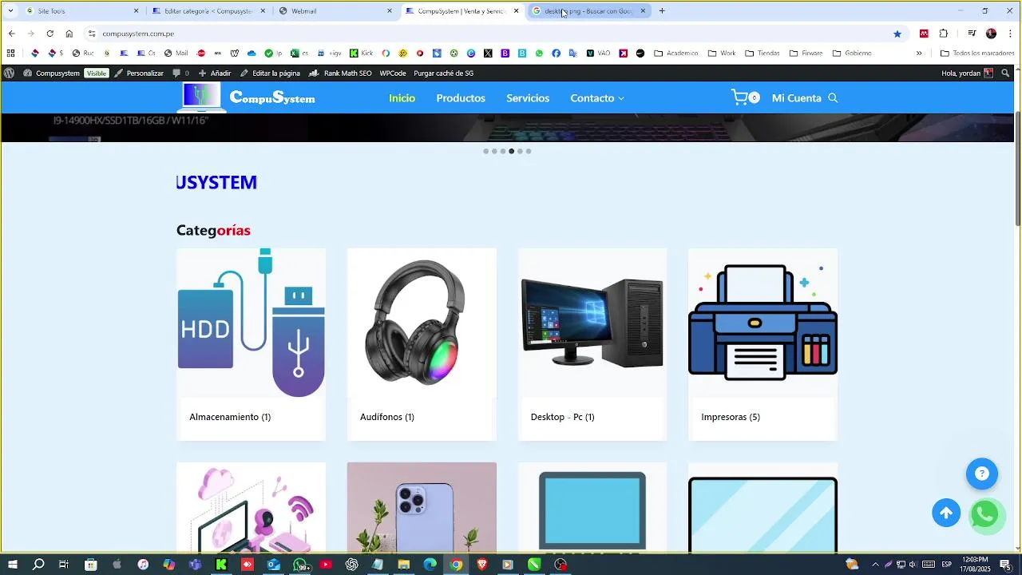Image resolution: width=1022 pixels, height=575 pixels.
Task: Switch to Editar categoría tab
Action: point(209,11)
